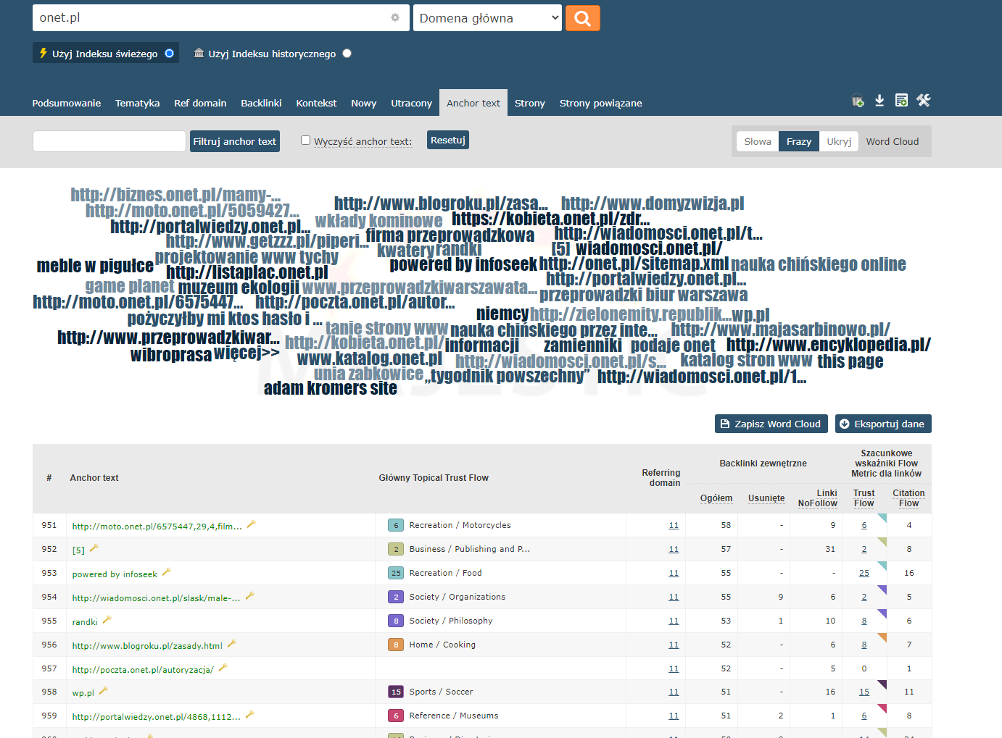Click 'meble w pigułce' in word cloud
This screenshot has width=1002, height=738.
[x=95, y=266]
